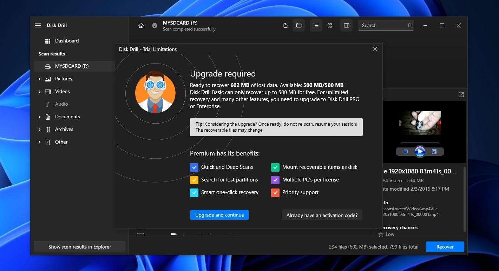This screenshot has height=271, width=499.
Task: Toggle Search for lost partitions checkbox
Action: [x=194, y=180]
